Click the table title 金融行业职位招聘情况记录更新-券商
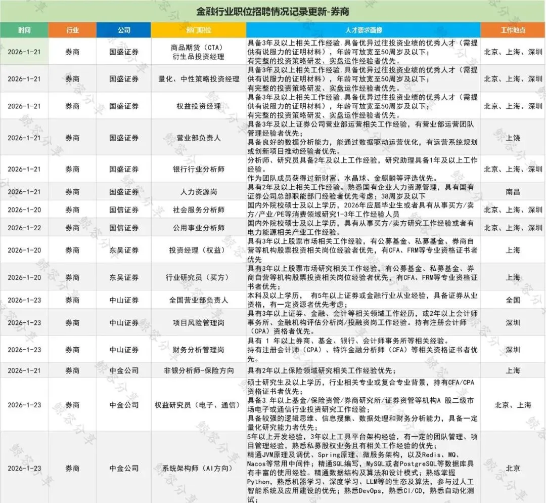 tap(272, 12)
